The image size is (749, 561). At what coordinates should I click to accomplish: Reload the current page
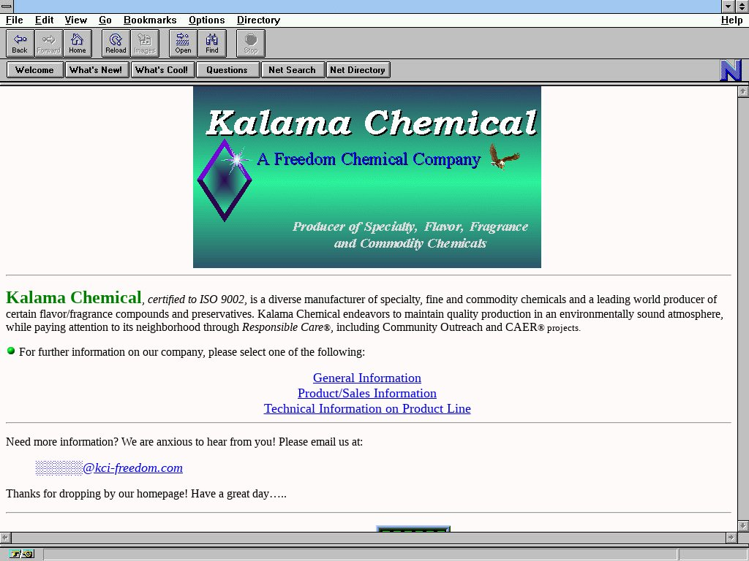(x=116, y=43)
